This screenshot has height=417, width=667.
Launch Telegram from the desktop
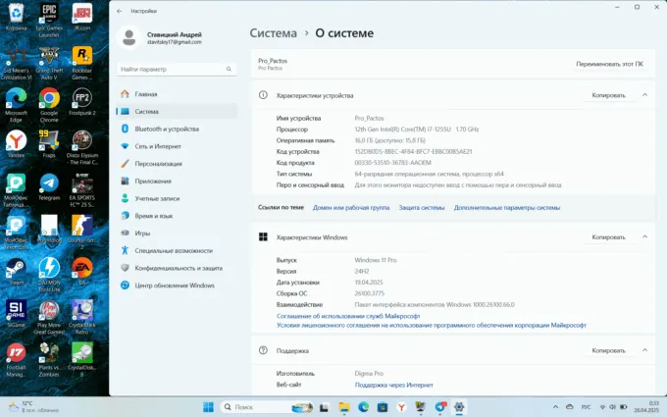point(48,185)
